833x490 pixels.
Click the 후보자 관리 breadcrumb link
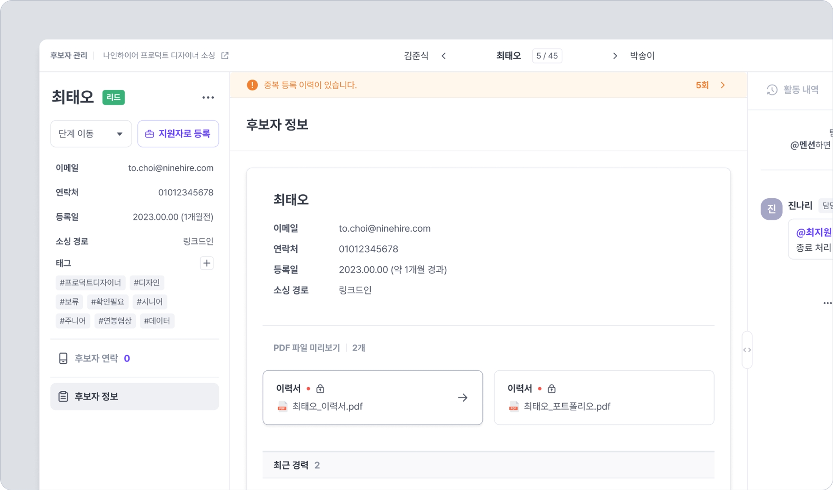(69, 55)
